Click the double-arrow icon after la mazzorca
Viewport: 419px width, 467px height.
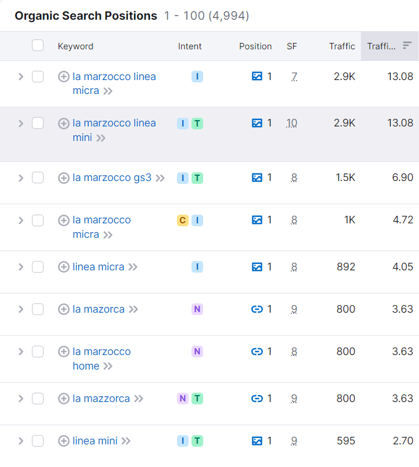(x=139, y=399)
